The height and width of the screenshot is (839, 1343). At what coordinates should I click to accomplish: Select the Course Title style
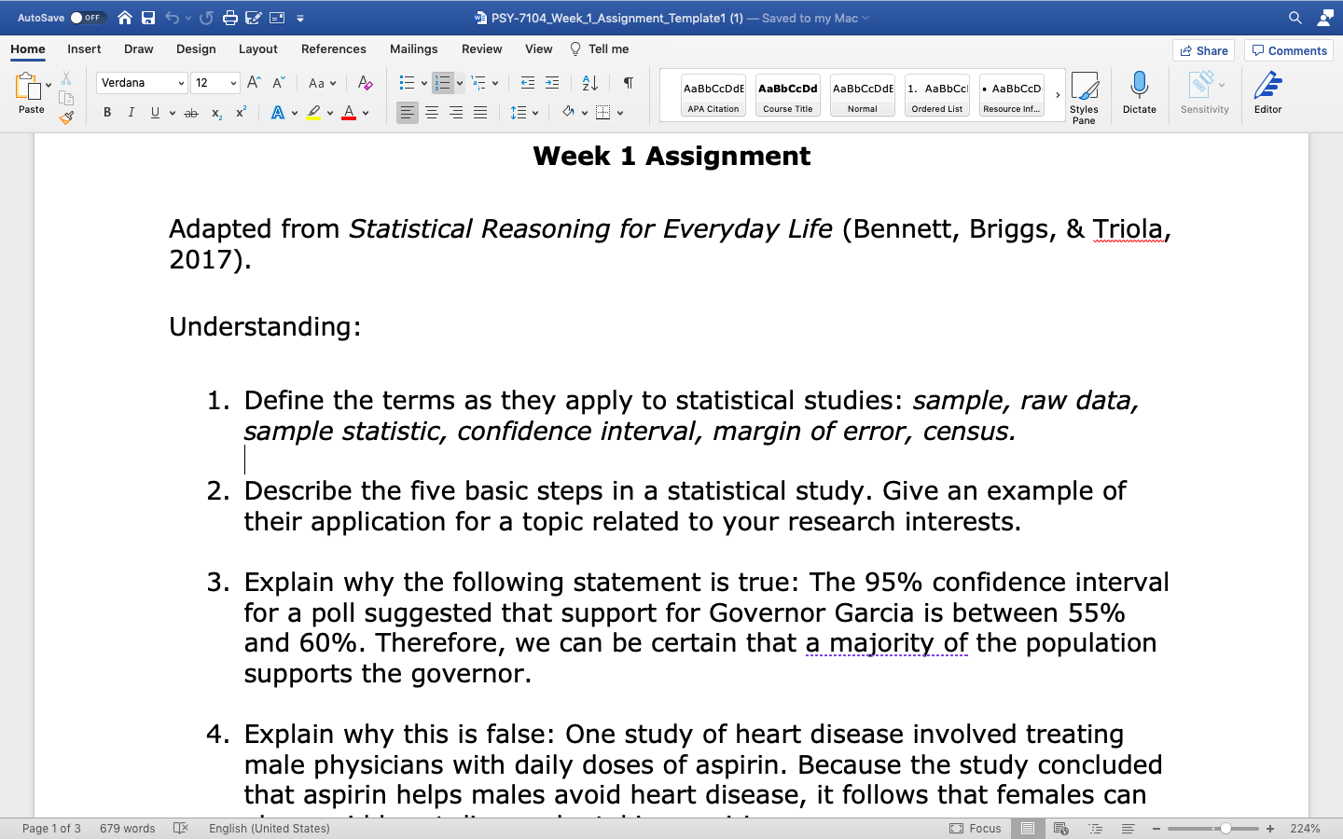pyautogui.click(x=787, y=94)
